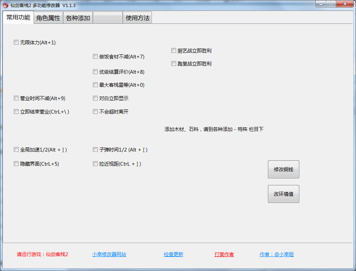Click the 添加木材、石料 hint text

click(214, 129)
